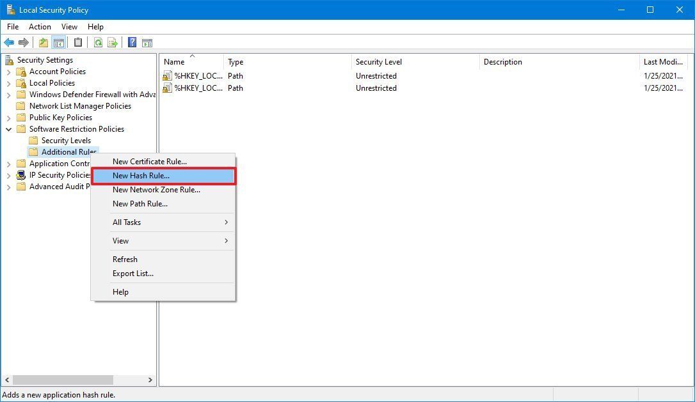Toggle the Show/Hide Console Tree icon
The height and width of the screenshot is (402, 695).
point(58,43)
